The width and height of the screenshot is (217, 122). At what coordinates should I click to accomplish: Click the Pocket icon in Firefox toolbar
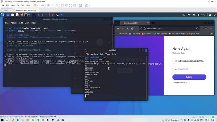click(206, 28)
